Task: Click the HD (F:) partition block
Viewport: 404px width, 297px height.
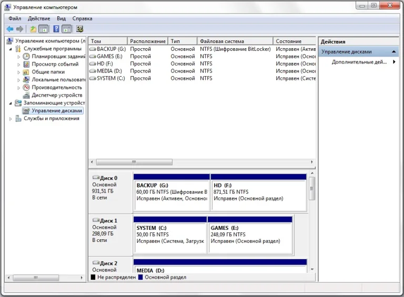Action: [x=259, y=193]
